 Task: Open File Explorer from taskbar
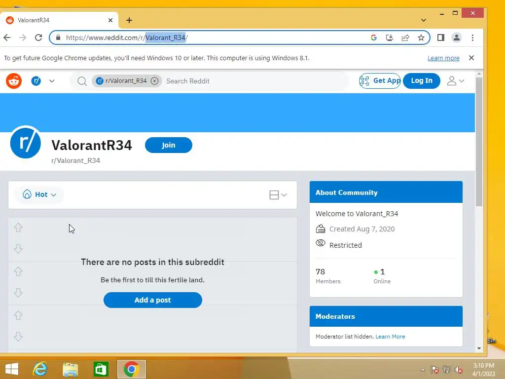[x=70, y=369]
